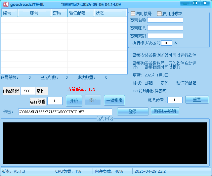Click the red app logo in title bar
Viewport: 212px width, 176px height.
pos(6,4)
